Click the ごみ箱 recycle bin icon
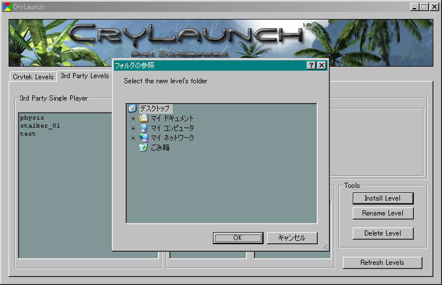Image resolution: width=442 pixels, height=285 pixels. 143,148
